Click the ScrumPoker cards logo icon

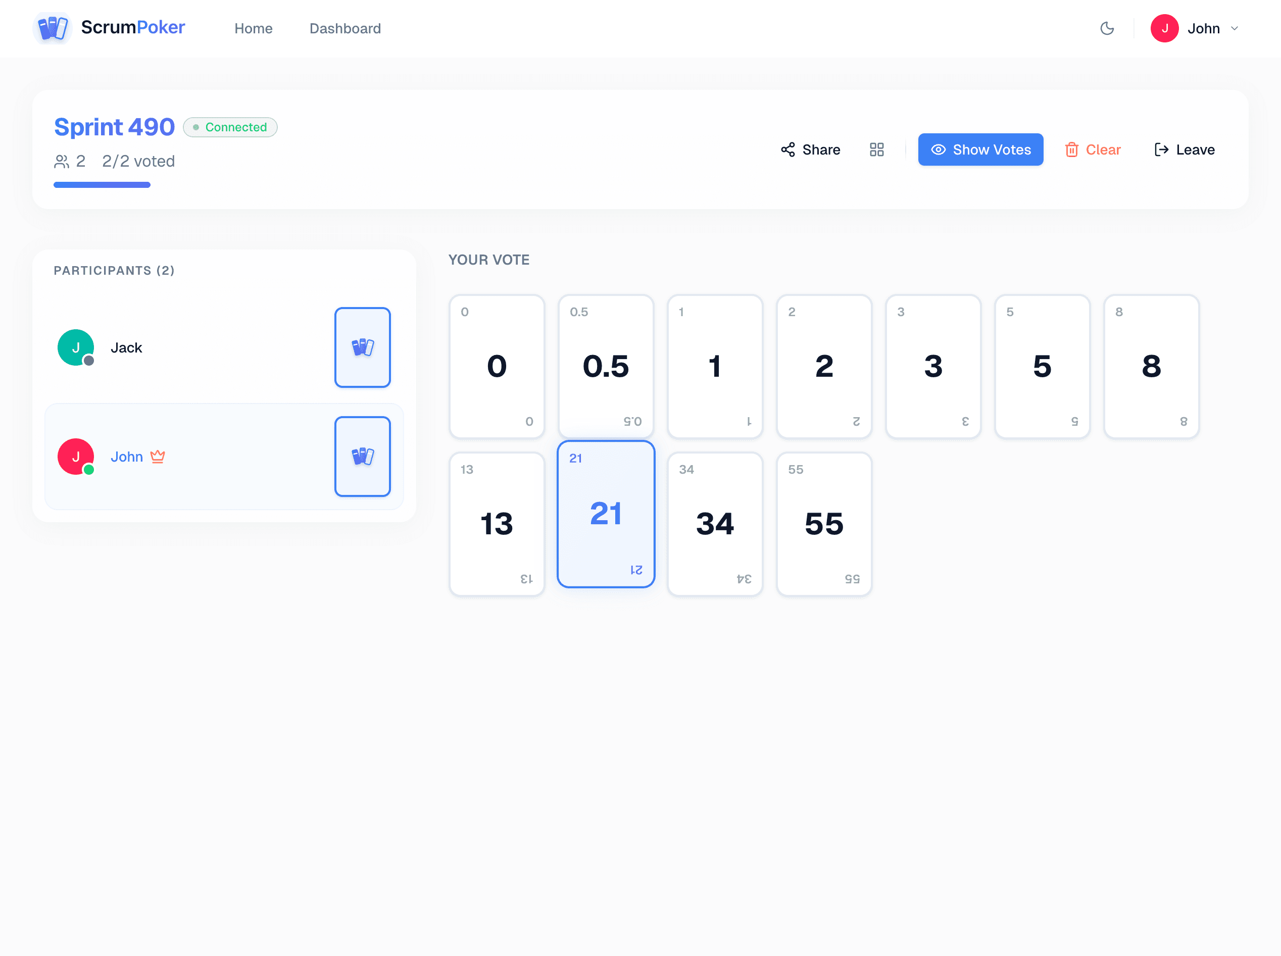tap(52, 28)
